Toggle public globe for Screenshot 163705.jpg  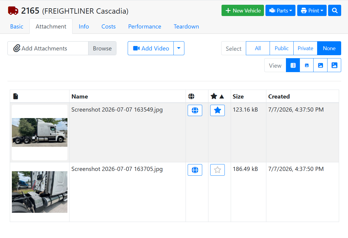[x=195, y=170]
